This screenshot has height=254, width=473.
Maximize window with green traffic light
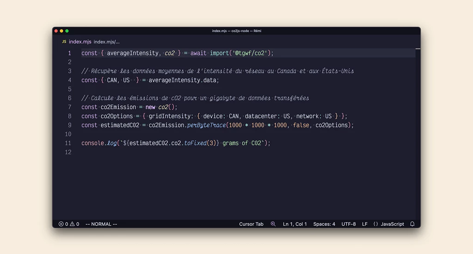pyautogui.click(x=67, y=31)
